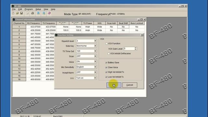This screenshot has height=117, width=208.
Task: Click the Cancel button
Action: tap(130, 85)
